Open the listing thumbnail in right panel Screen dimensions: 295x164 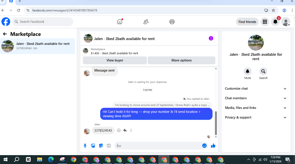(x=256, y=43)
